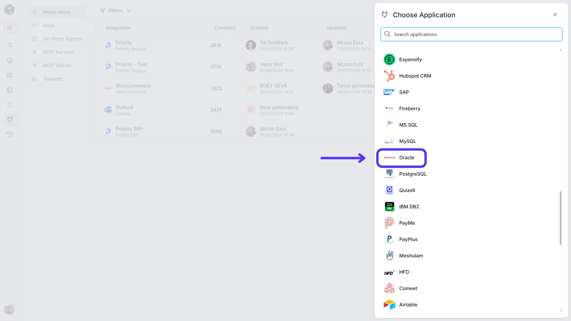571x321 pixels.
Task: Open MCP Clients section
Action: [57, 65]
